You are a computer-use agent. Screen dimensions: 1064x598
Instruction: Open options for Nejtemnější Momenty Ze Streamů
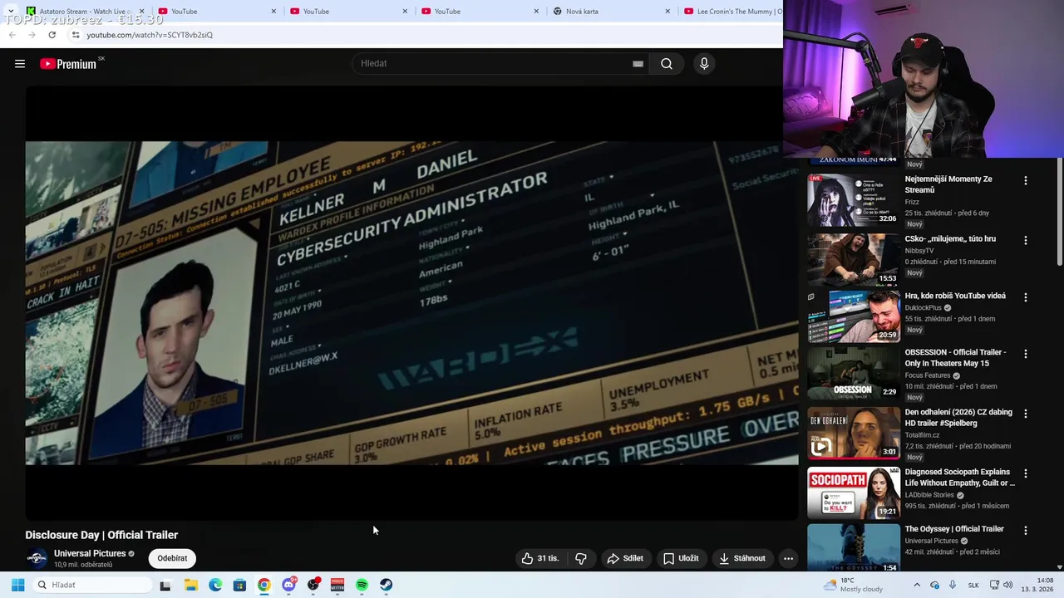[1026, 180]
